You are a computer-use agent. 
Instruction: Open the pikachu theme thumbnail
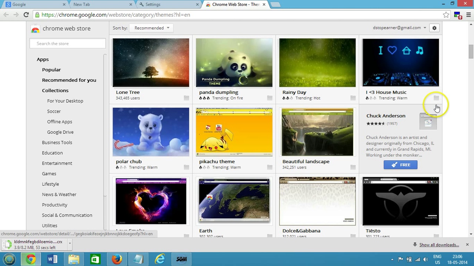click(234, 132)
